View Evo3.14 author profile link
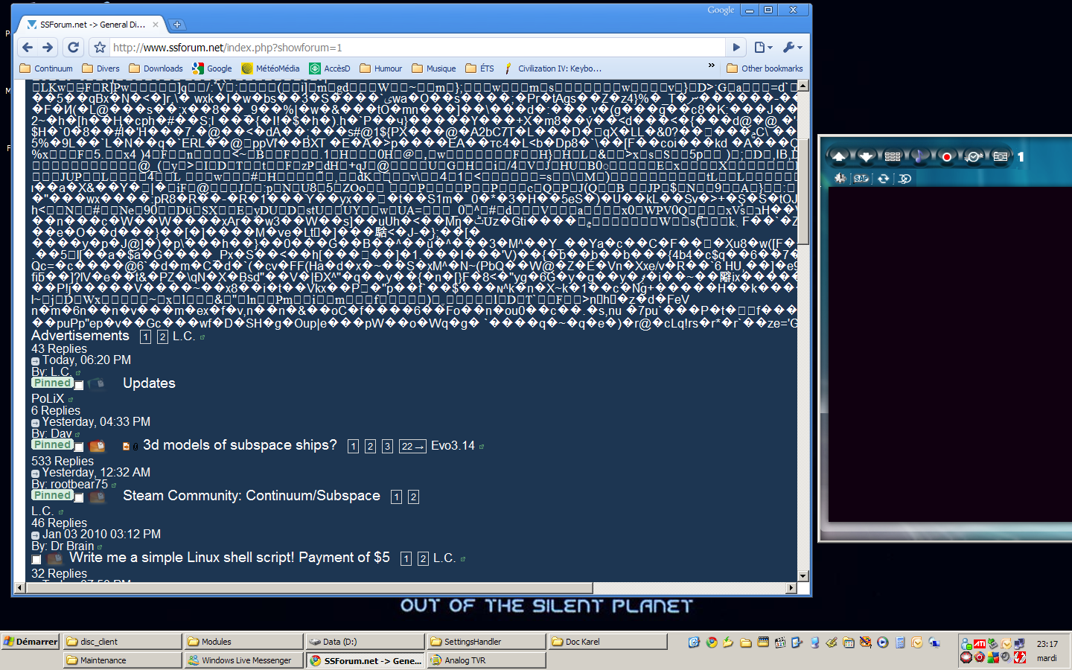 (x=453, y=446)
